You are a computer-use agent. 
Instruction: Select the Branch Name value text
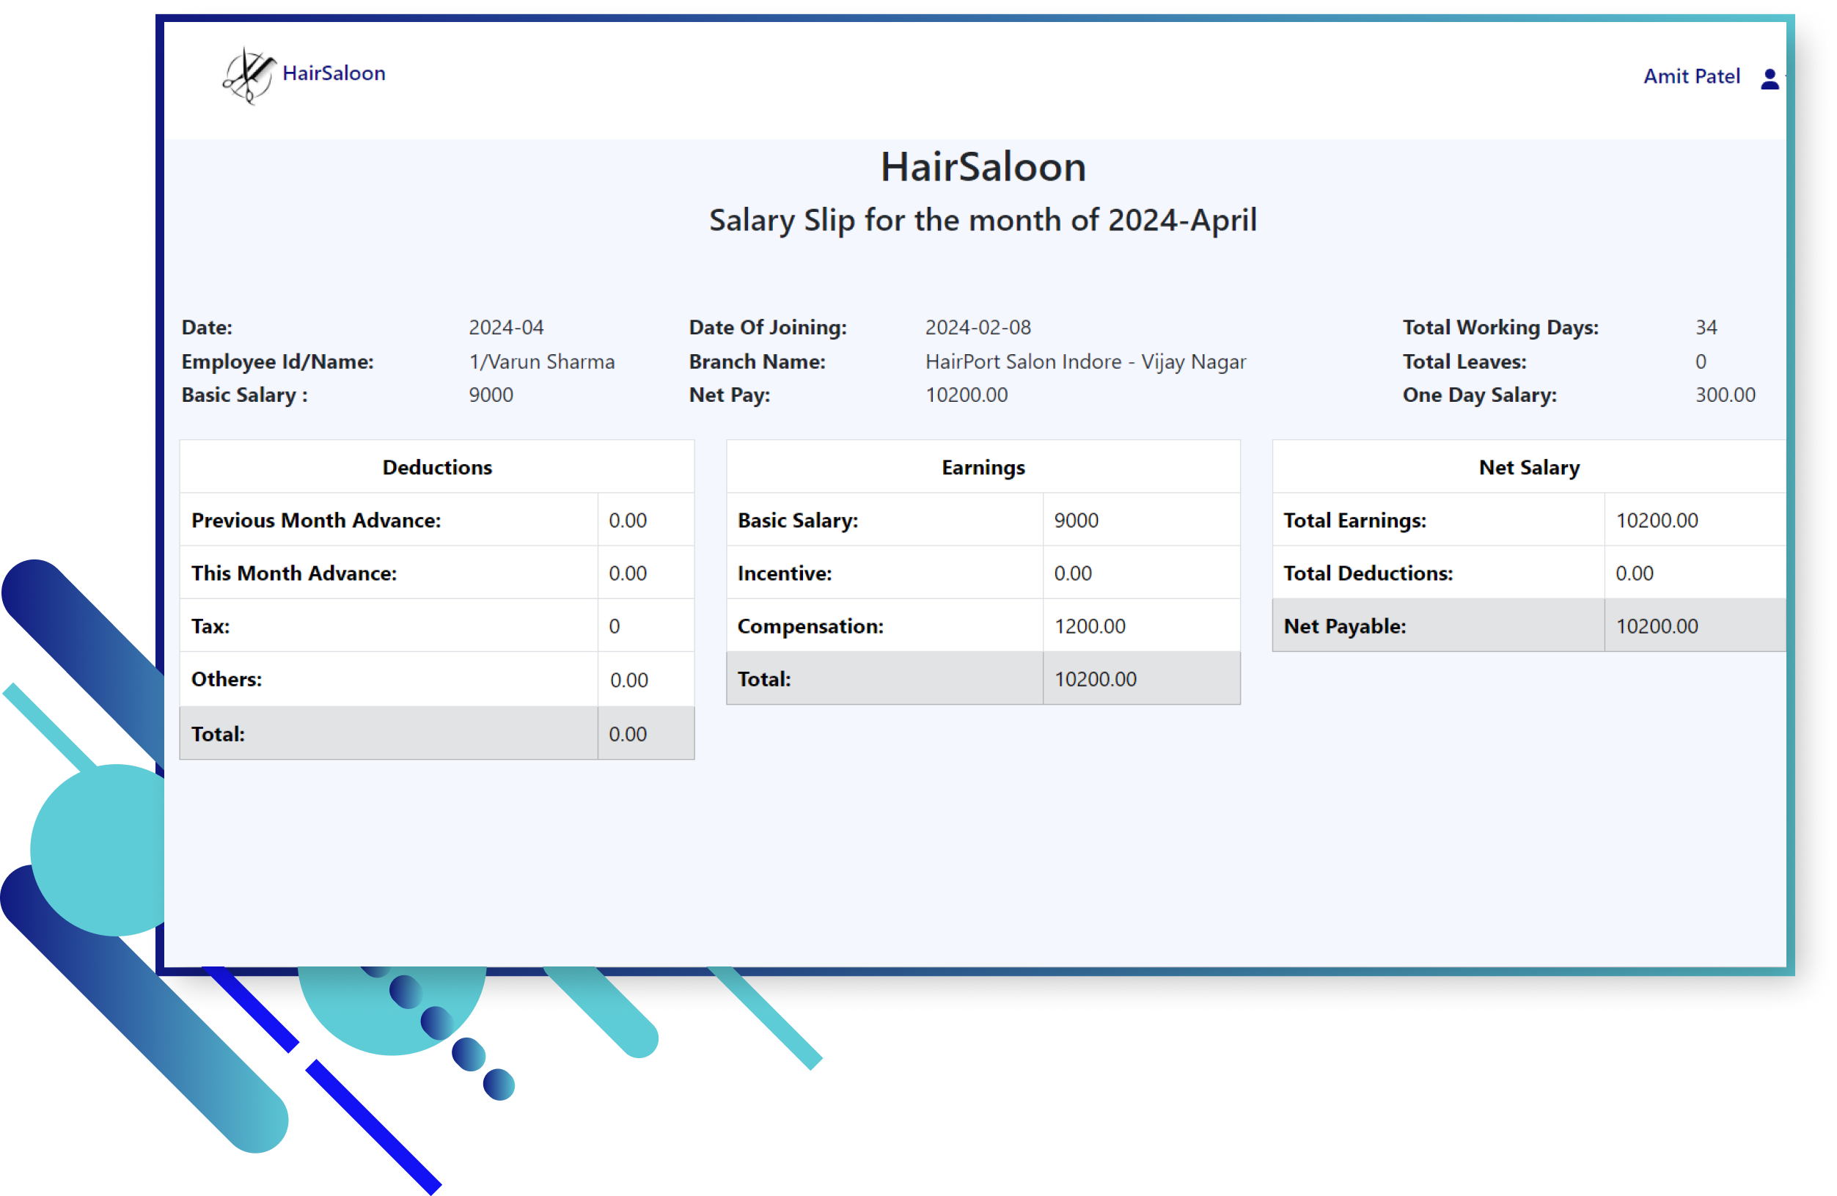click(x=1085, y=362)
